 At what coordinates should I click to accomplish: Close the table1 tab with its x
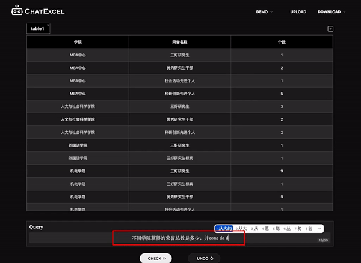pos(48,25)
